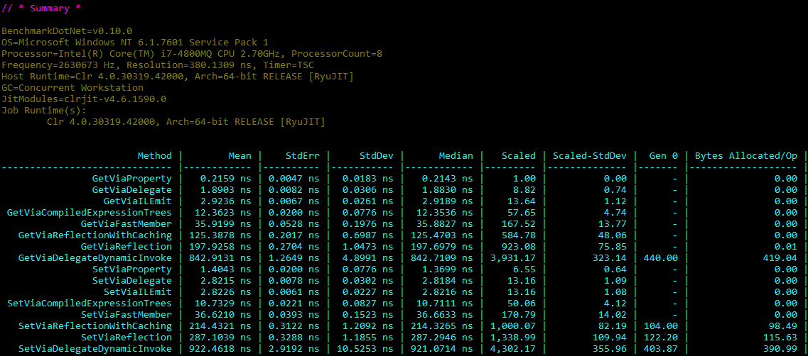Click the GetViaFastMember method name

pyautogui.click(x=126, y=223)
